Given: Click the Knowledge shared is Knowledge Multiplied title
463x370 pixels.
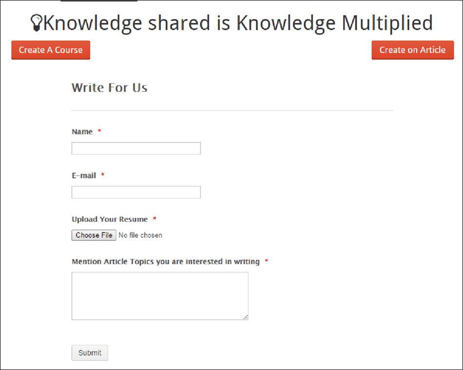Looking at the screenshot, I should 238,23.
